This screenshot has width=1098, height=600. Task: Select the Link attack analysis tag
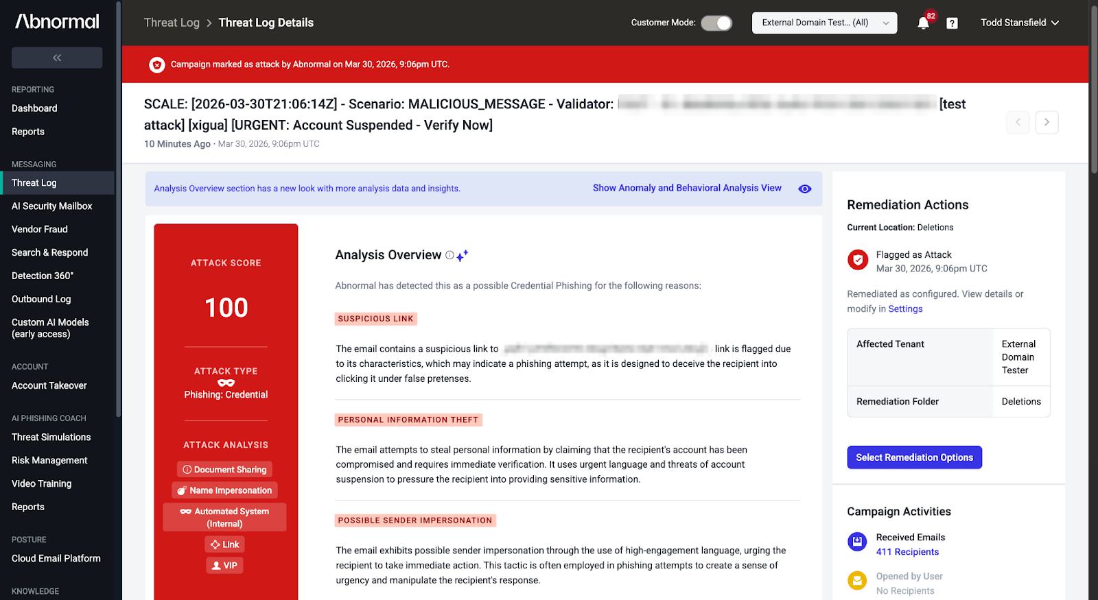224,544
